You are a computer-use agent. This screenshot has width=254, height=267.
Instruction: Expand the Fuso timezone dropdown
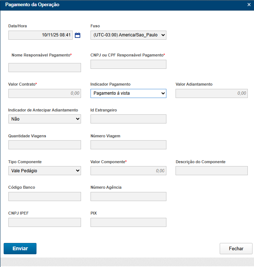[x=128, y=35]
